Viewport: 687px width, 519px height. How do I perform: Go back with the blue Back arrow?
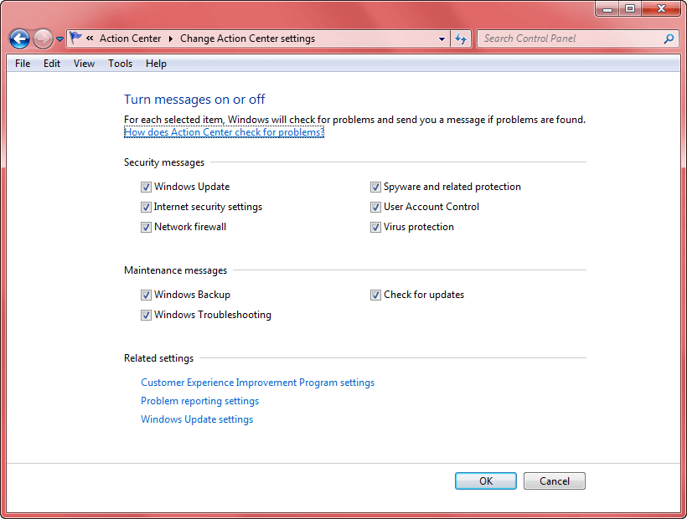20,39
